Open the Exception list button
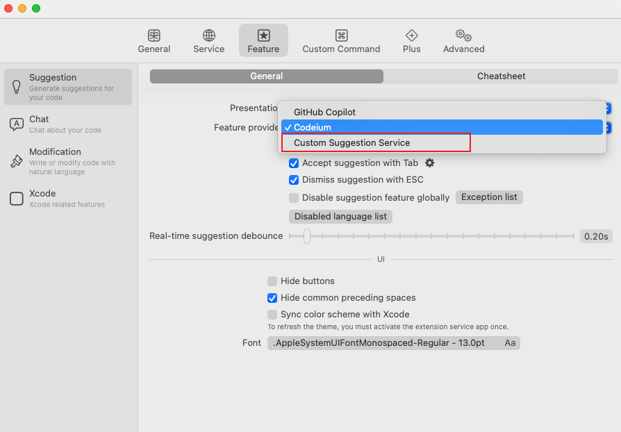 (489, 197)
